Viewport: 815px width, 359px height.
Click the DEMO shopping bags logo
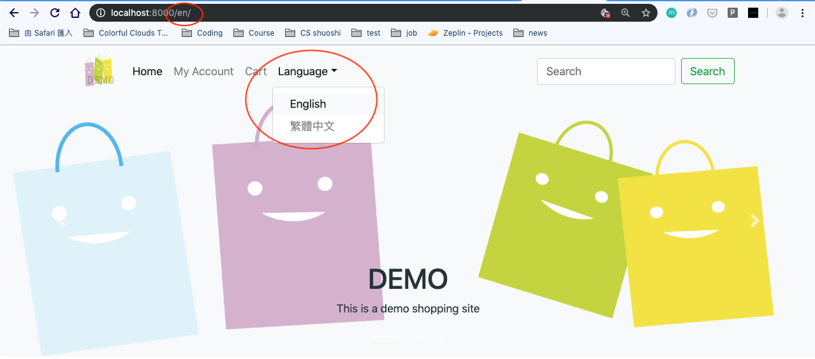point(99,71)
